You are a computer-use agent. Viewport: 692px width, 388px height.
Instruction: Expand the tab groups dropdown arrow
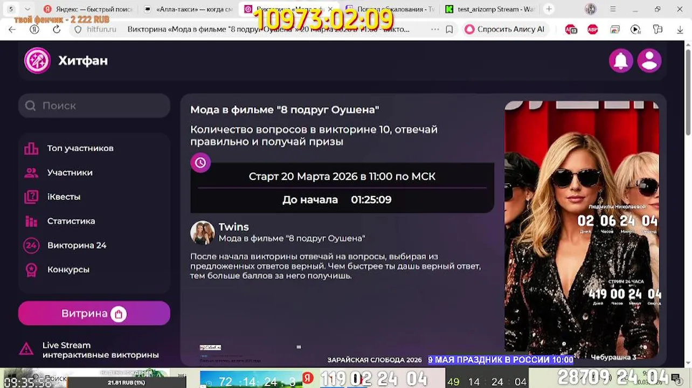click(27, 9)
